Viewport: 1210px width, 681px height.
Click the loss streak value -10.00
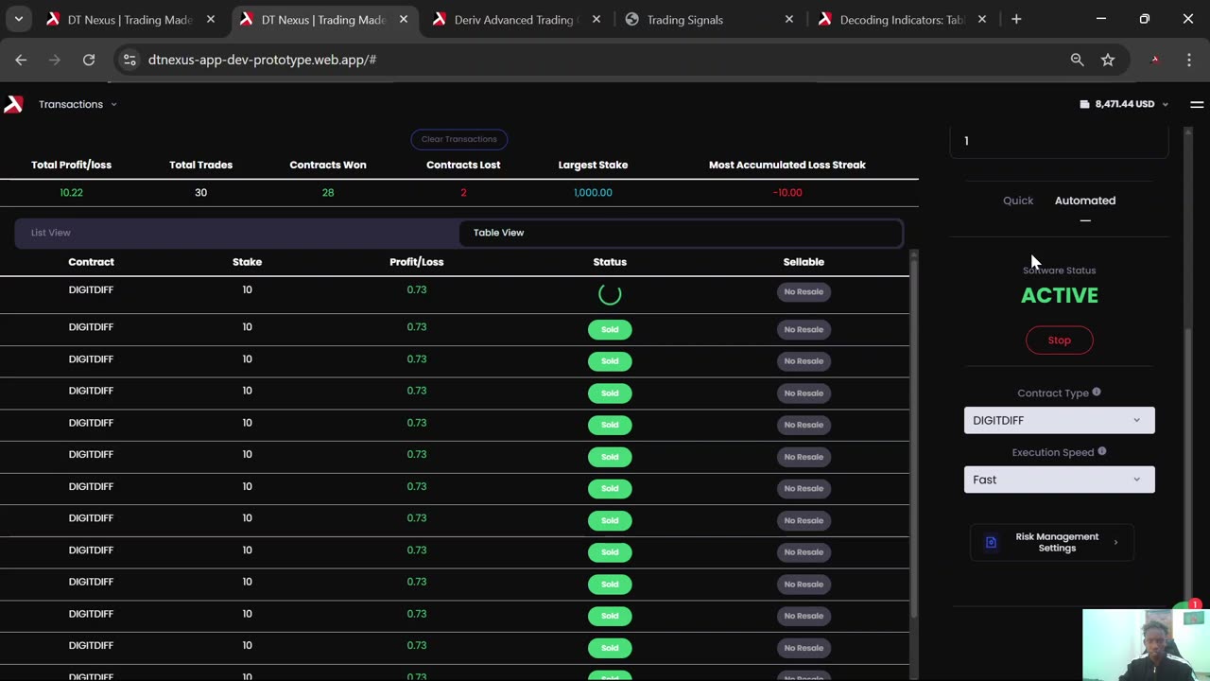click(787, 192)
